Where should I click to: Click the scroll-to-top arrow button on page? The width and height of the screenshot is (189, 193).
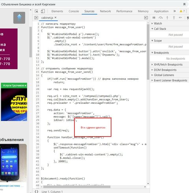(19, 18)
